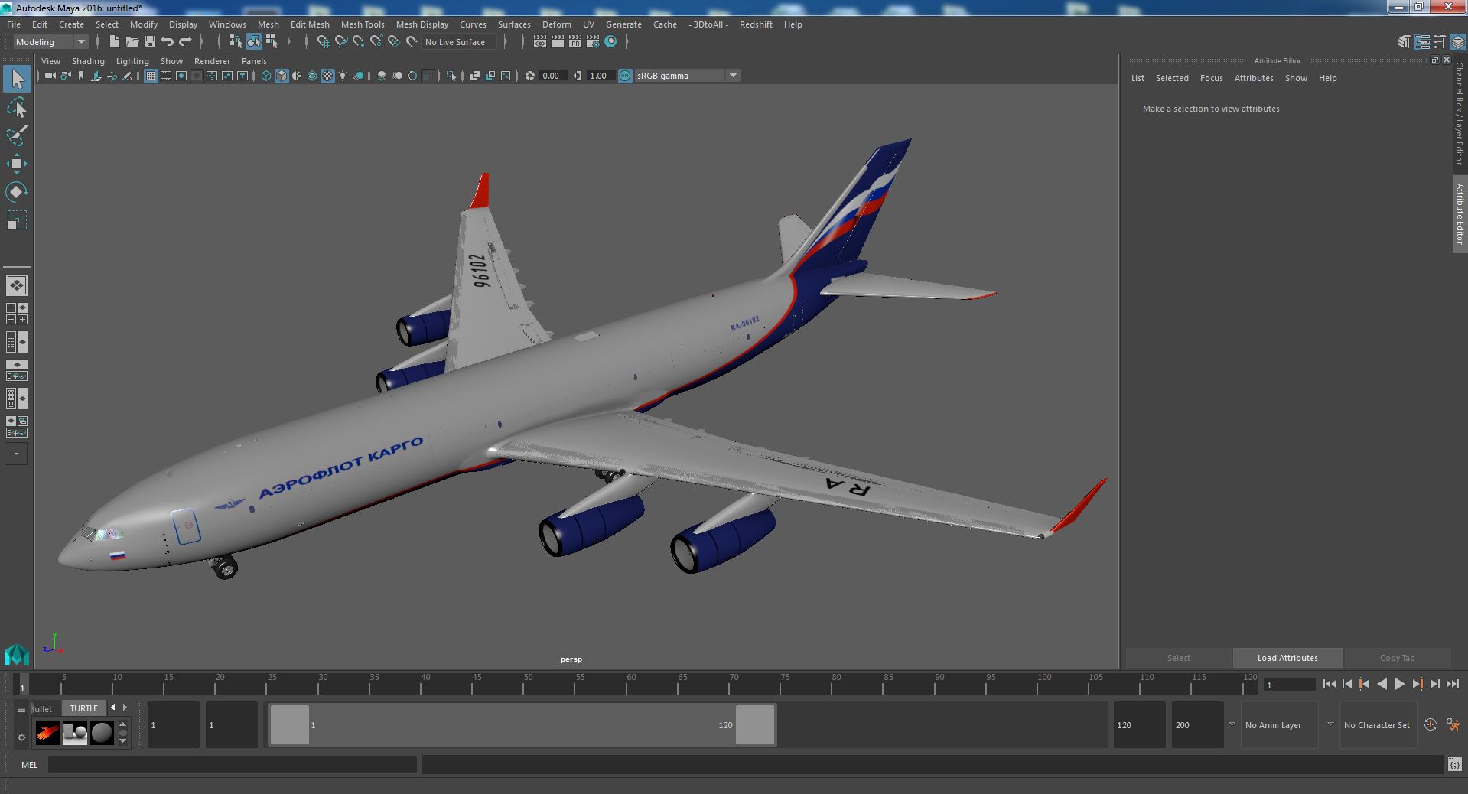Toggle use all lights bulb icon
This screenshot has width=1468, height=794.
coord(343,76)
